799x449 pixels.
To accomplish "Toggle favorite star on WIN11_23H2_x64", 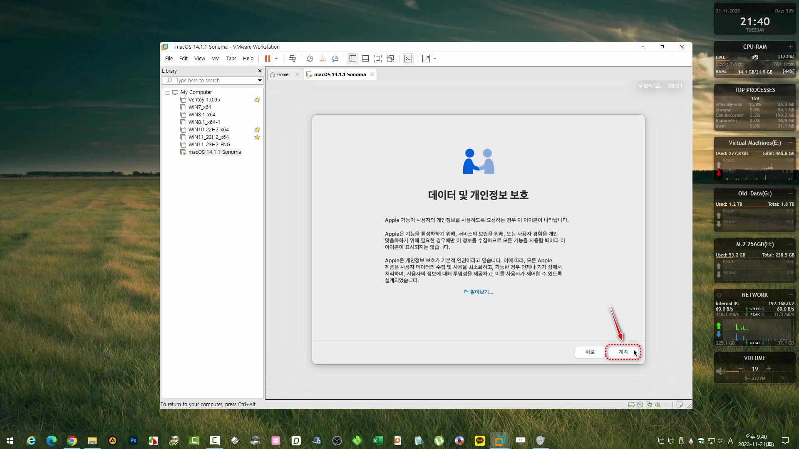I will [x=257, y=137].
